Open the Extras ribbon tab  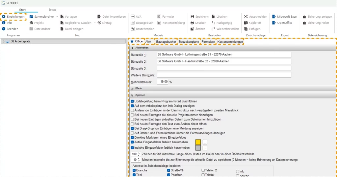[x=52, y=10]
